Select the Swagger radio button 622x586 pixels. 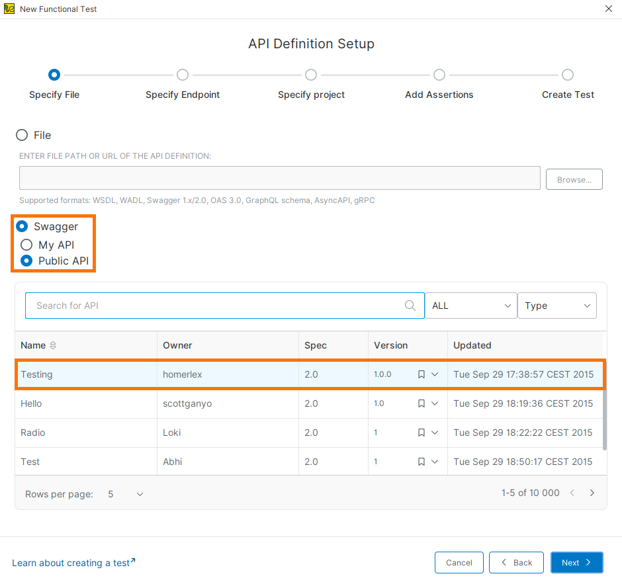coord(22,226)
